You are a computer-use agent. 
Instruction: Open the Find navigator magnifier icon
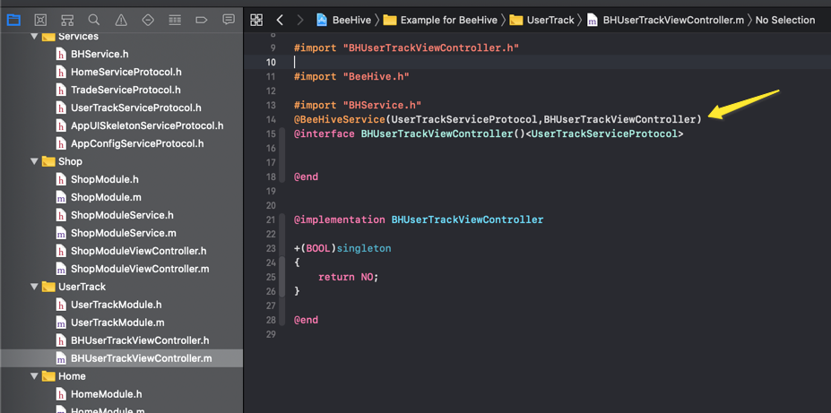(x=94, y=20)
